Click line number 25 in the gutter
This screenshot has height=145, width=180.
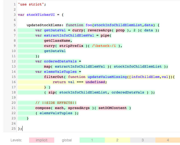(13, 129)
